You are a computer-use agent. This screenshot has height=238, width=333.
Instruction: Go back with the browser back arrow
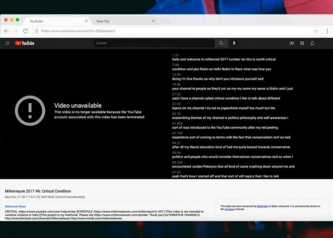point(6,31)
